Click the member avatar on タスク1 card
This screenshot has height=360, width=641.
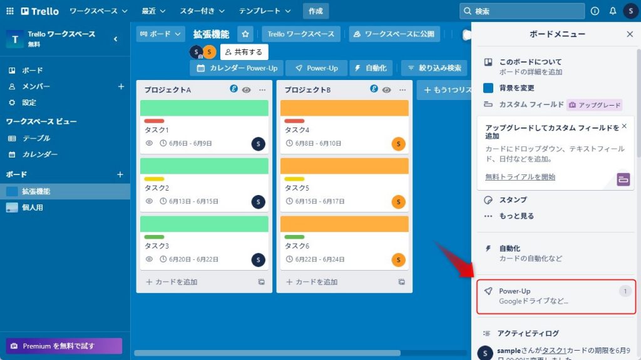pyautogui.click(x=259, y=144)
